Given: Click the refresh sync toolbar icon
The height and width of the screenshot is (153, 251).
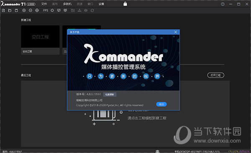Looking at the screenshot, I should [92, 10].
